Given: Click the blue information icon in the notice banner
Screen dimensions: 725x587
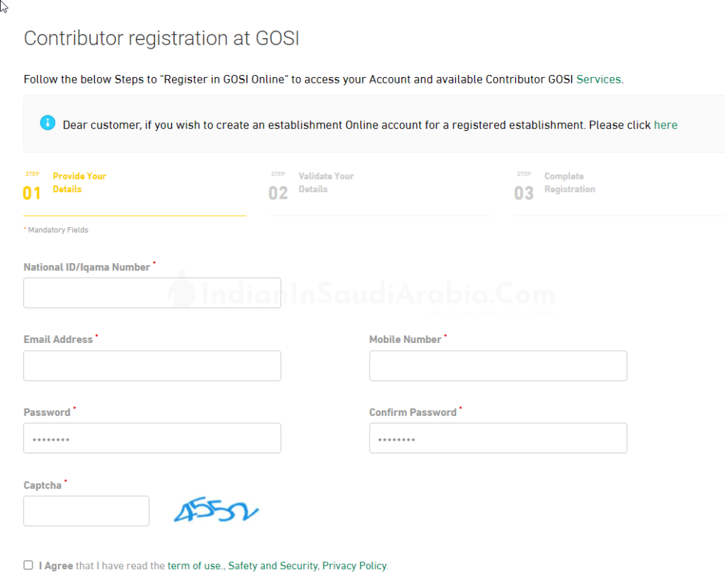Looking at the screenshot, I should pos(47,122).
